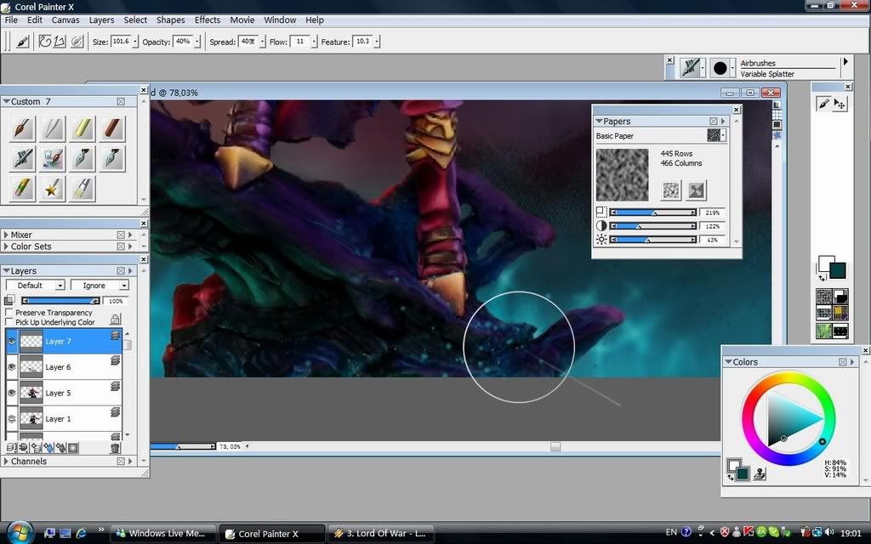Click the layer commands button
The height and width of the screenshot is (544, 871).
[x=10, y=447]
